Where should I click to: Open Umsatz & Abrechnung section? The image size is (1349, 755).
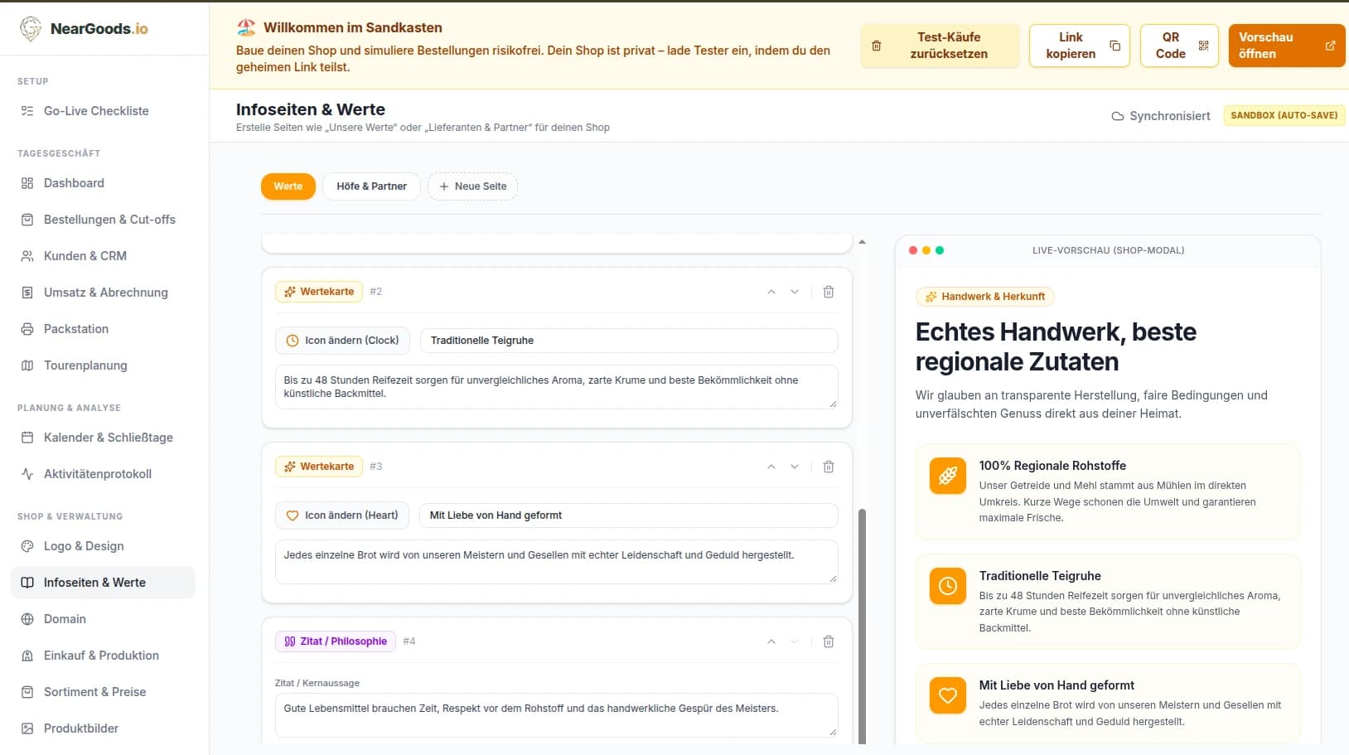(x=104, y=293)
